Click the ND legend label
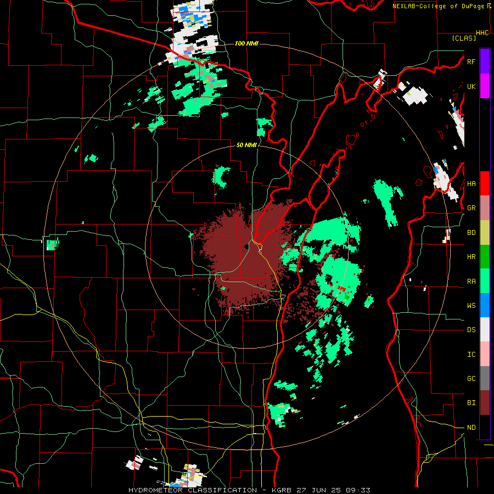The height and width of the screenshot is (494, 494). 471,428
